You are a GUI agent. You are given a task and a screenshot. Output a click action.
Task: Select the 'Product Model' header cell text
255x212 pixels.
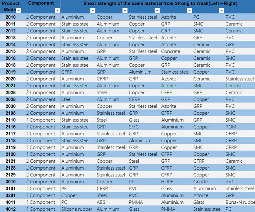pyautogui.click(x=11, y=6)
